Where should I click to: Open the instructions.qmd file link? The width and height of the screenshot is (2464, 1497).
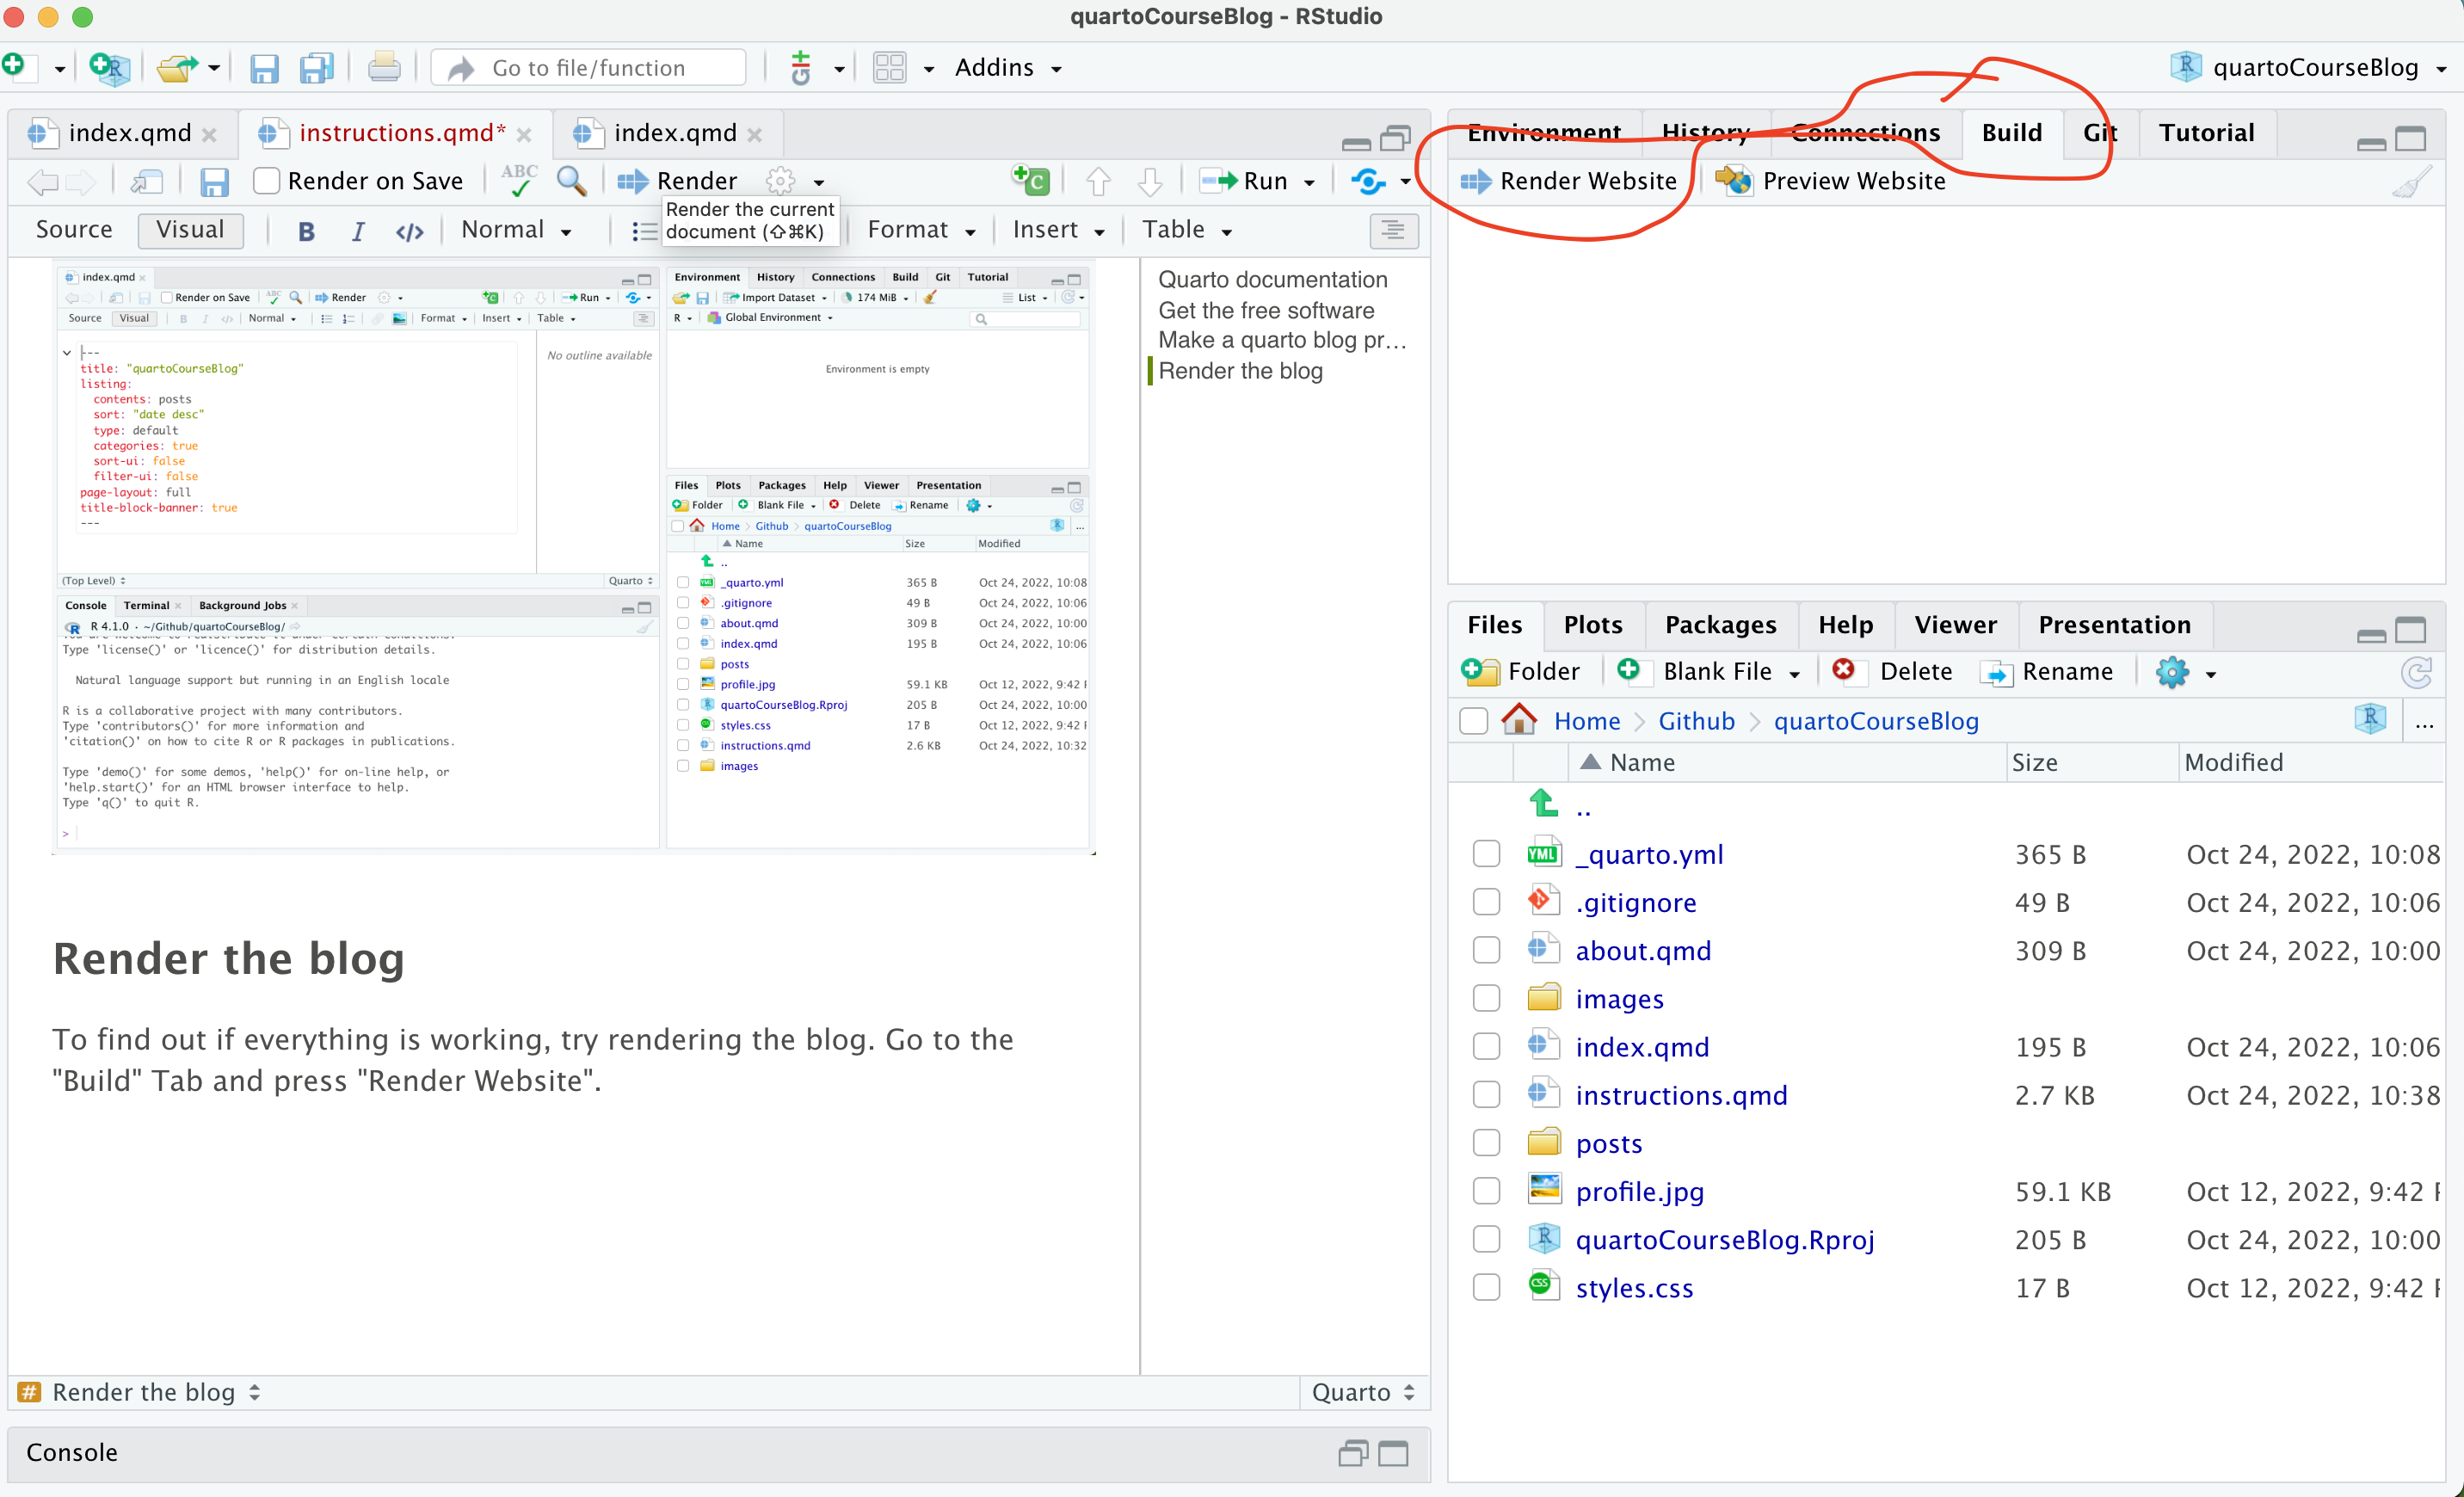1680,1095
